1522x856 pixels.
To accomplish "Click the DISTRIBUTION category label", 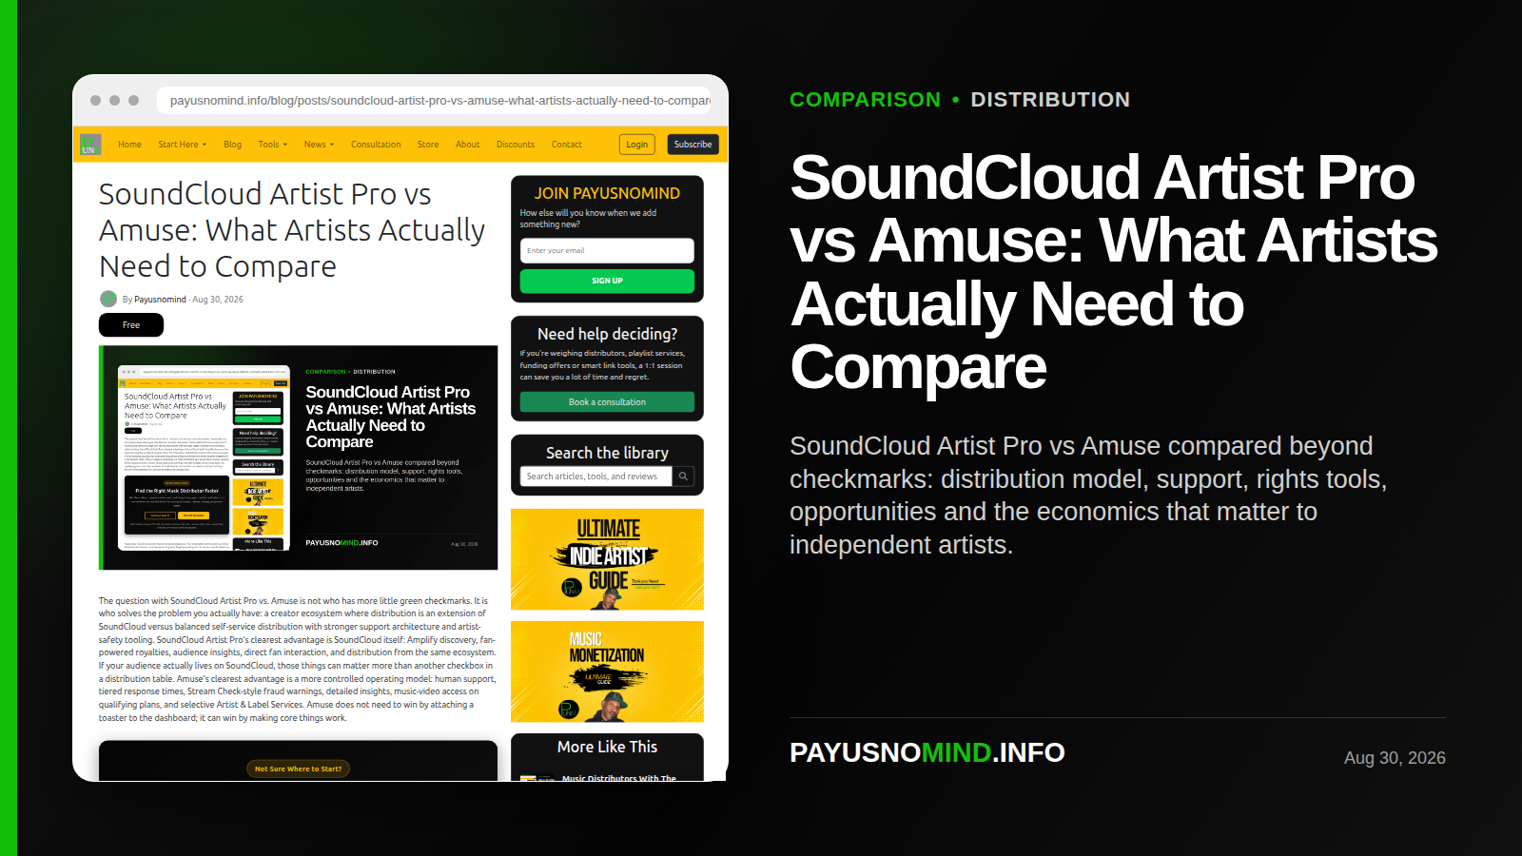I will coord(1050,100).
